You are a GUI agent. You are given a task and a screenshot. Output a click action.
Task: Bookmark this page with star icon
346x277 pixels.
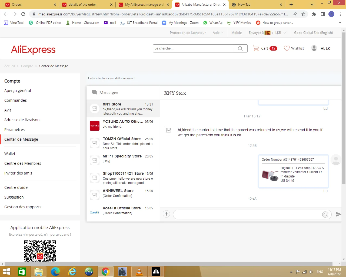tap(303, 14)
